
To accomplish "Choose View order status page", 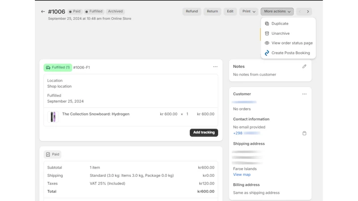I will [x=288, y=43].
